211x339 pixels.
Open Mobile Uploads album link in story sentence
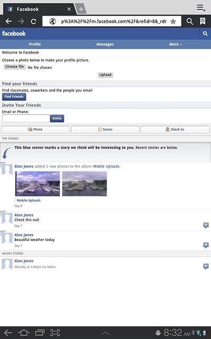click(106, 166)
